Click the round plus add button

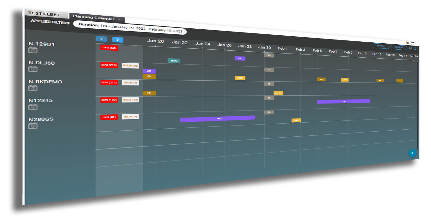412,153
